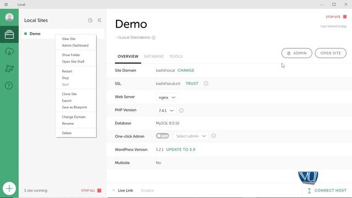The width and height of the screenshot is (352, 198).
Task: Click the STOP ALL link
Action: tap(88, 190)
